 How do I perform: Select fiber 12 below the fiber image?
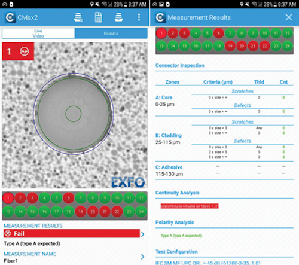click(141, 198)
